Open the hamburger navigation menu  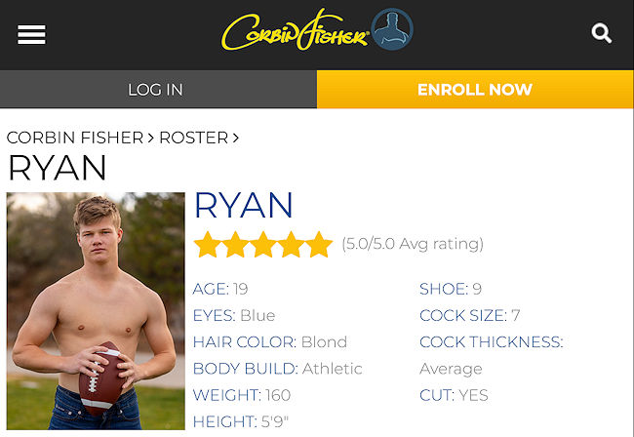[x=31, y=34]
